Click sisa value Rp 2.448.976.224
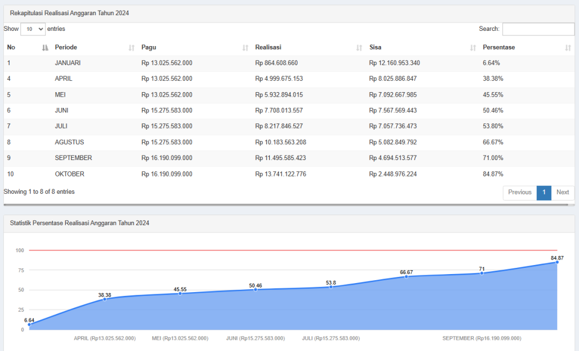 click(393, 174)
